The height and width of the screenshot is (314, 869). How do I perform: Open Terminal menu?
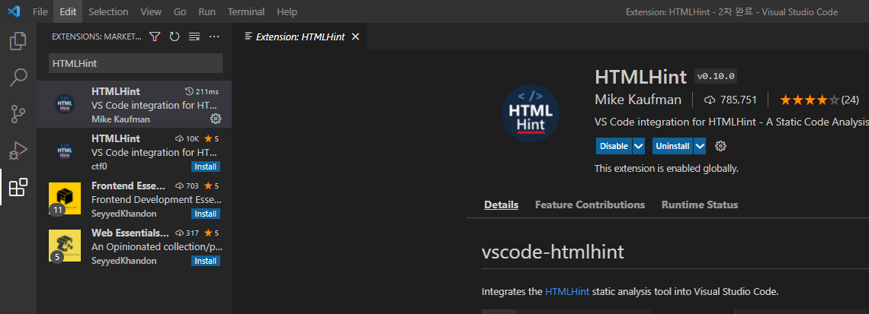[246, 11]
